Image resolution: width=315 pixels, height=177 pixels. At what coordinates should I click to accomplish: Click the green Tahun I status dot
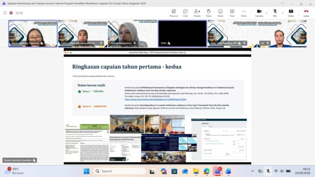coord(79,91)
